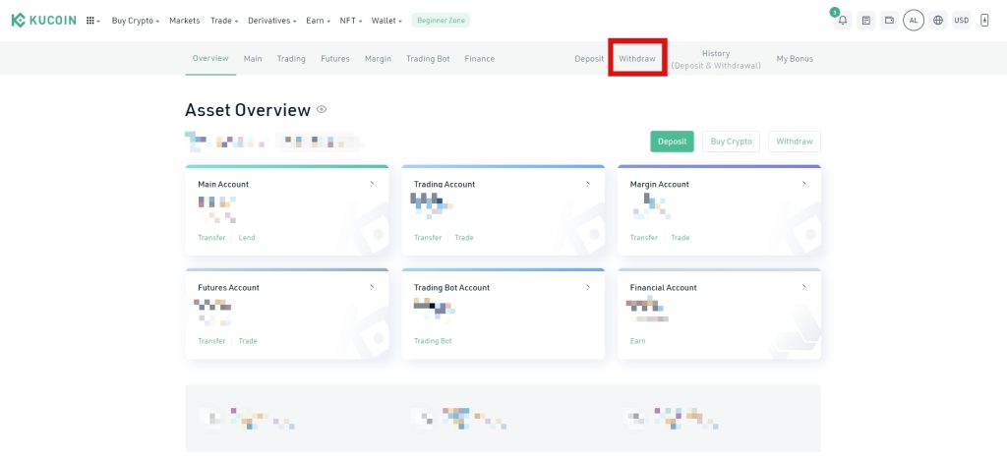The height and width of the screenshot is (460, 1007).
Task: Click the Asset Overview heading
Action: click(x=248, y=110)
